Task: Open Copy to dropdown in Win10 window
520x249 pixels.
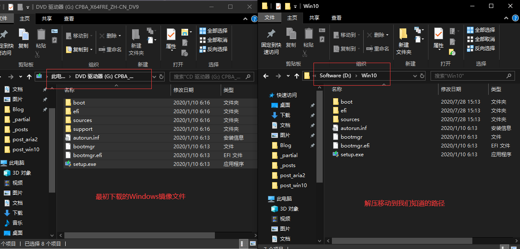Action: [x=347, y=48]
